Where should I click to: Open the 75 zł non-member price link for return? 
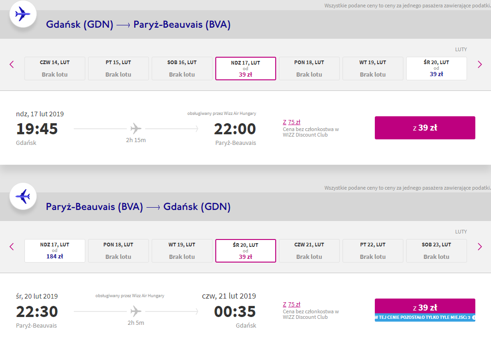point(294,305)
